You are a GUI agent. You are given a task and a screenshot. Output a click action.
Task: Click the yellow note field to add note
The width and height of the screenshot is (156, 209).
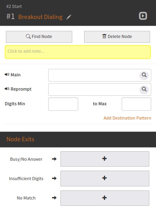(x=78, y=52)
